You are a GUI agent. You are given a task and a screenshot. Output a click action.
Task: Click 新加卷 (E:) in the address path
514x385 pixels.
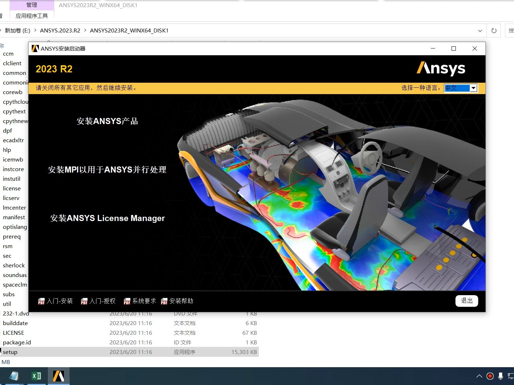[x=17, y=31]
